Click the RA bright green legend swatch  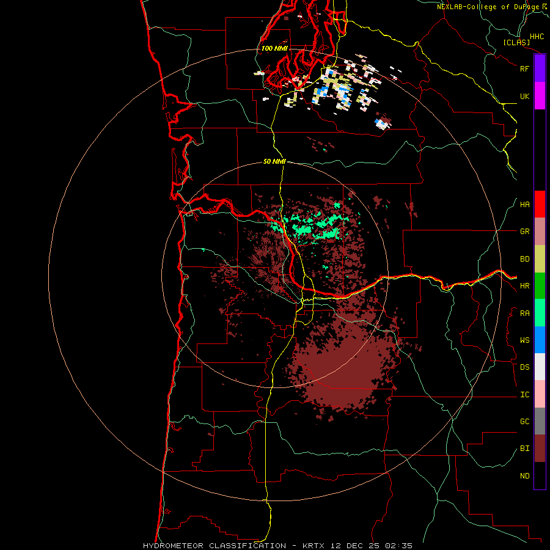540,313
